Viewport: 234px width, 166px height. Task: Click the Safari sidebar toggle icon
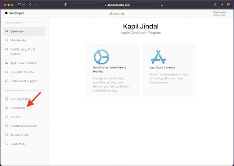coord(19,5)
